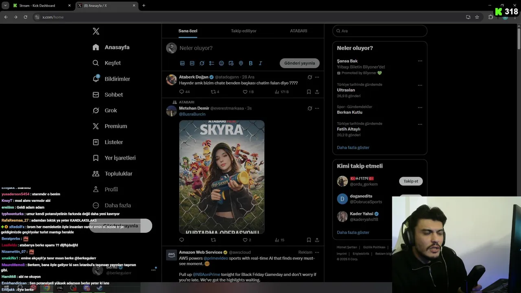Open more options on Metehan Demir's post
This screenshot has width=521, height=293.
pyautogui.click(x=317, y=108)
